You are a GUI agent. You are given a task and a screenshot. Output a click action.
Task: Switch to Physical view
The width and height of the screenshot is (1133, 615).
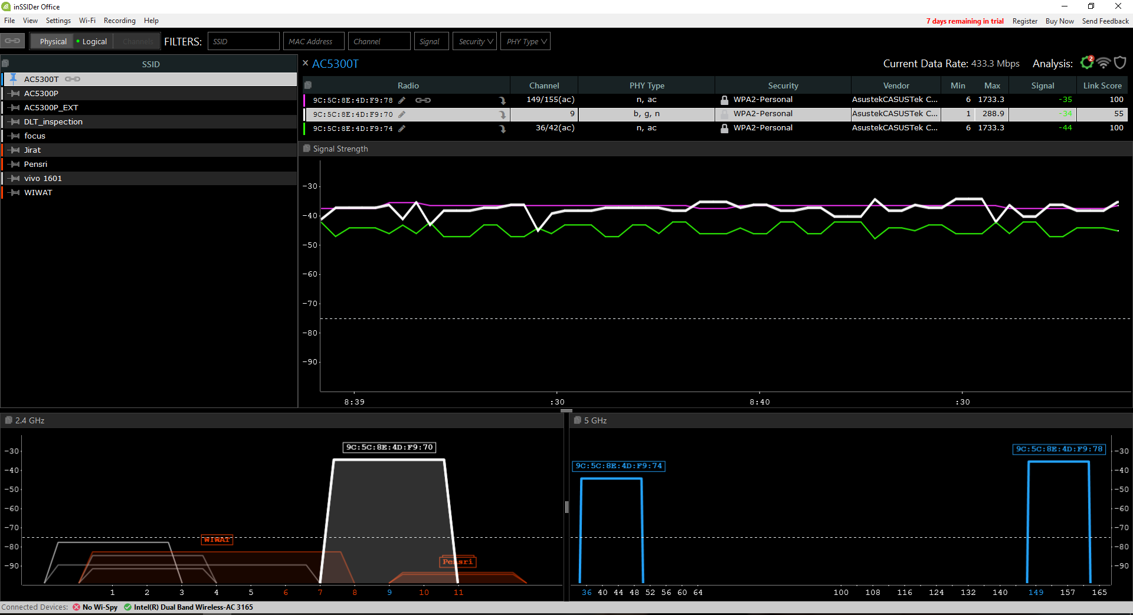pyautogui.click(x=53, y=41)
